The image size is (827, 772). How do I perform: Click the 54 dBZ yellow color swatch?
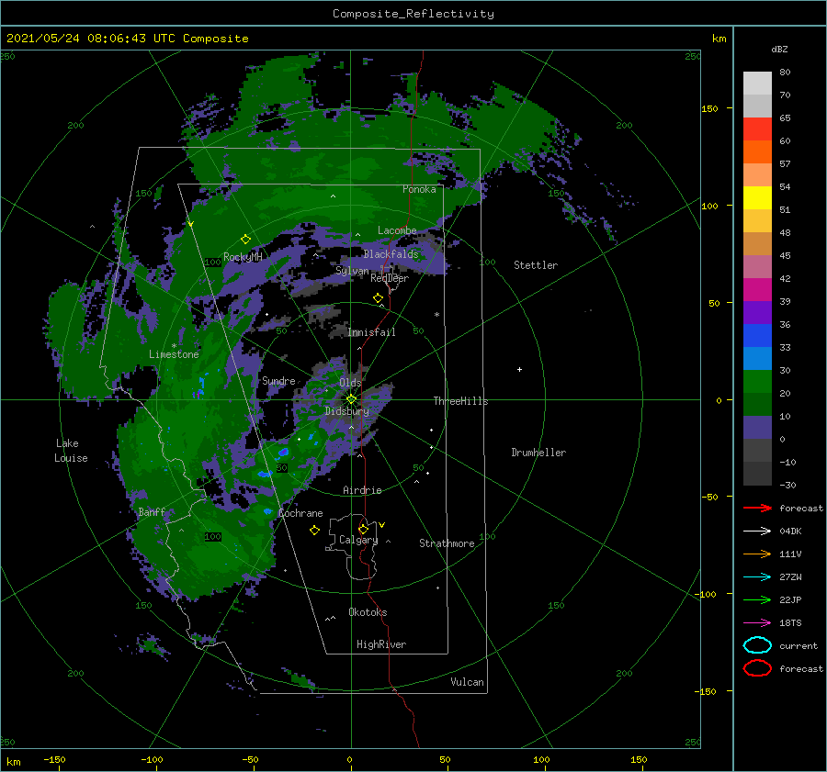click(757, 197)
